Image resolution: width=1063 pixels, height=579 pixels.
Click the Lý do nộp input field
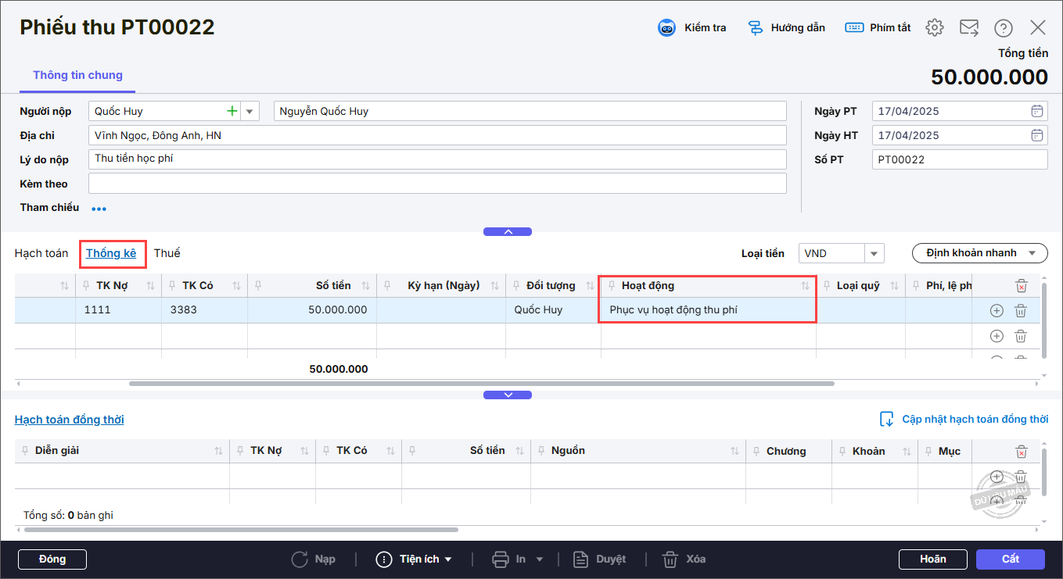(437, 159)
